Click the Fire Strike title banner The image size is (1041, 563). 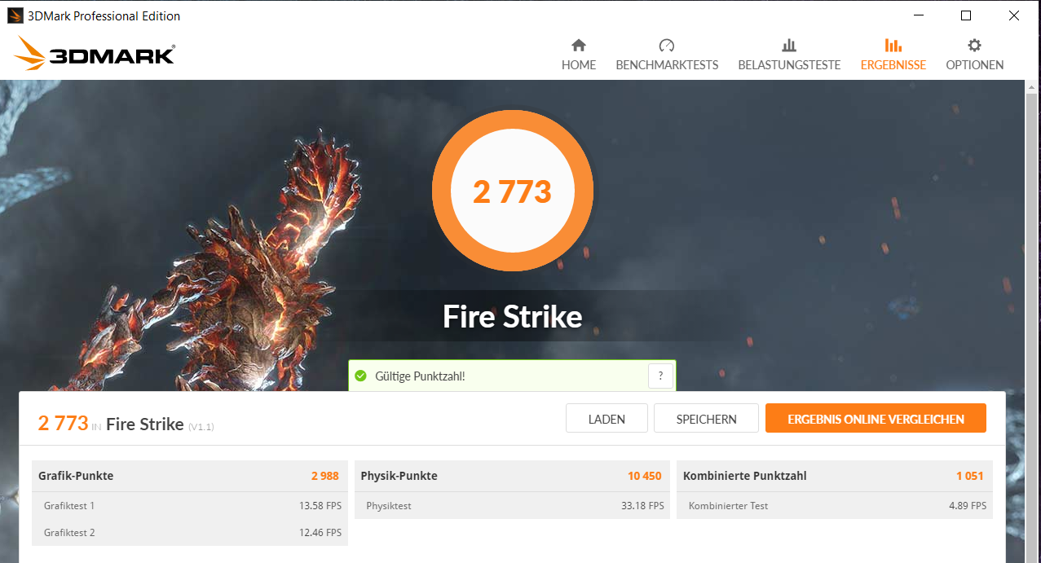513,316
